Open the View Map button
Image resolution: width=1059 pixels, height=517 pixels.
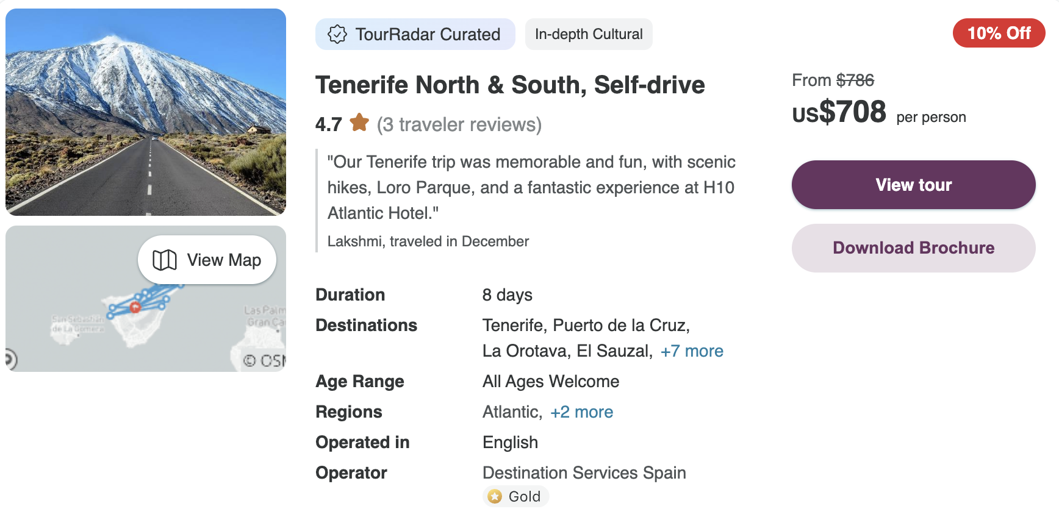[x=207, y=260]
